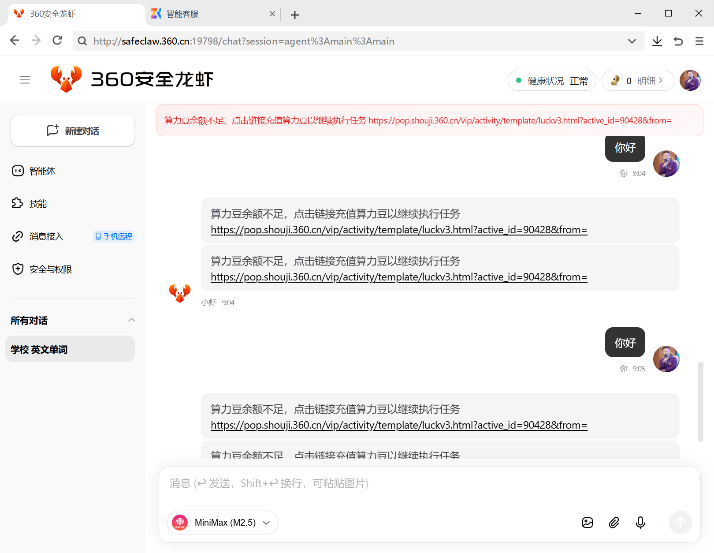Click the 算力豆 coin icon

[615, 81]
